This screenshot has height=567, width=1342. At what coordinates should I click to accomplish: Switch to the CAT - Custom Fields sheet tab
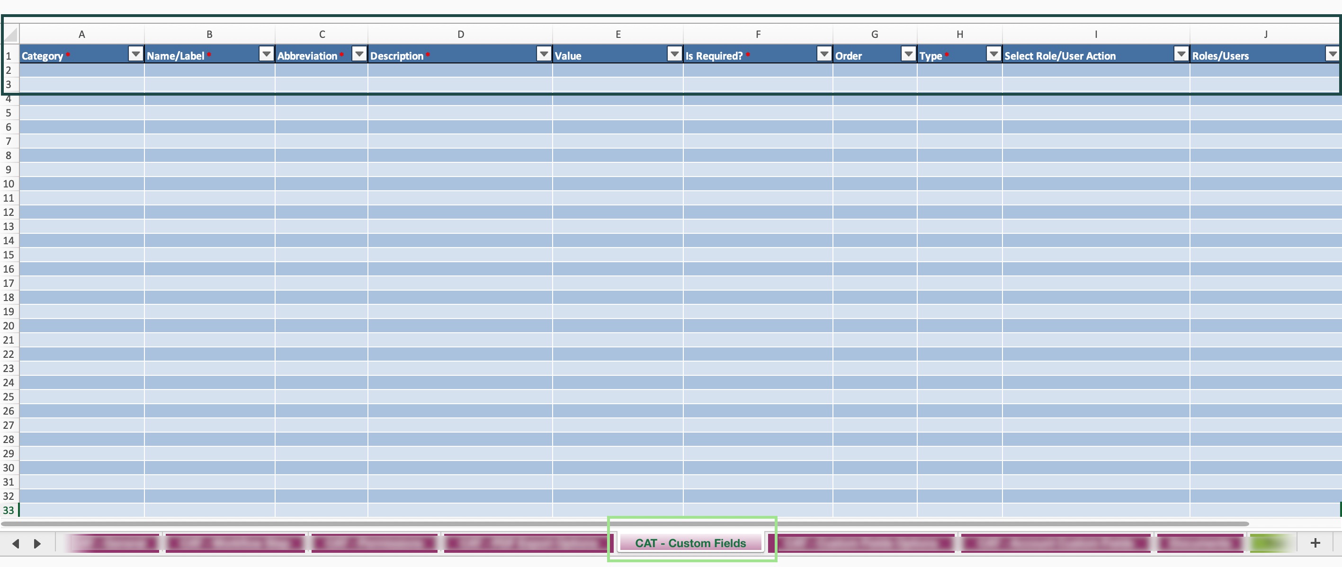point(690,543)
